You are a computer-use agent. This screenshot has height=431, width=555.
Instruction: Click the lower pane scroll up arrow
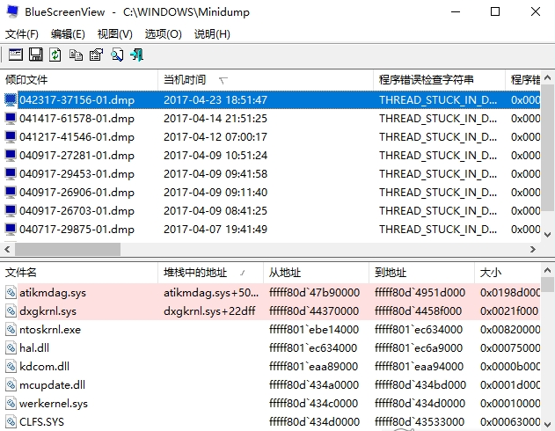tap(547, 271)
